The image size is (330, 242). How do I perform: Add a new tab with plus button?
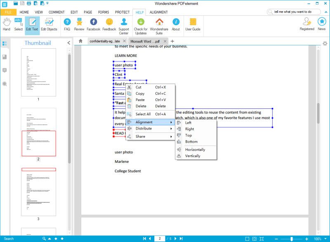click(x=172, y=41)
